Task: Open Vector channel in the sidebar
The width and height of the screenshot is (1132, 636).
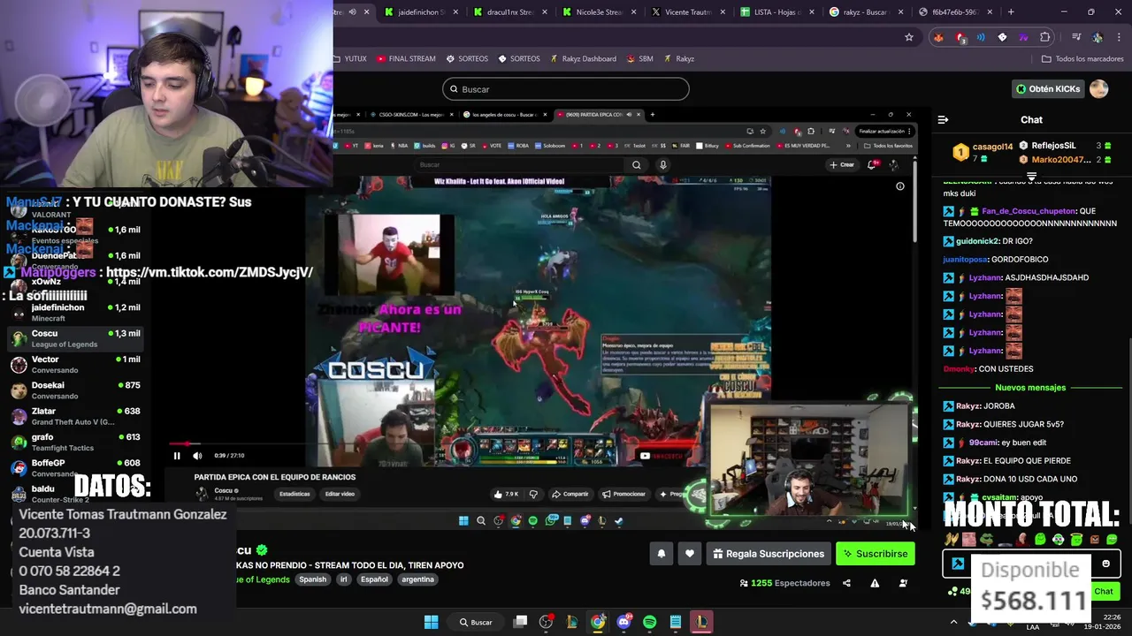Action: point(74,365)
